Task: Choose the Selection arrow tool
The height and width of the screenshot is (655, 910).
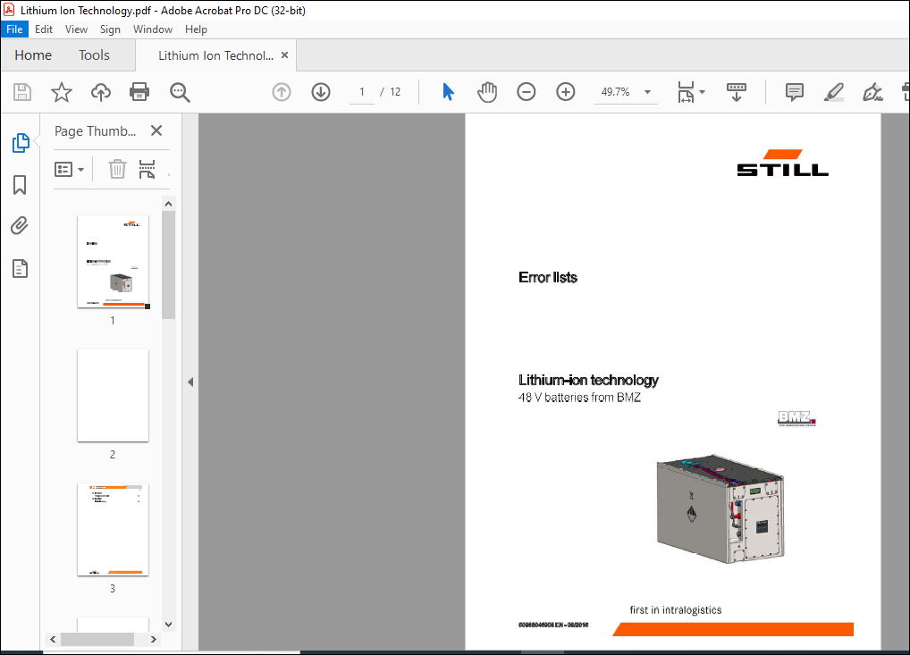Action: coord(448,92)
